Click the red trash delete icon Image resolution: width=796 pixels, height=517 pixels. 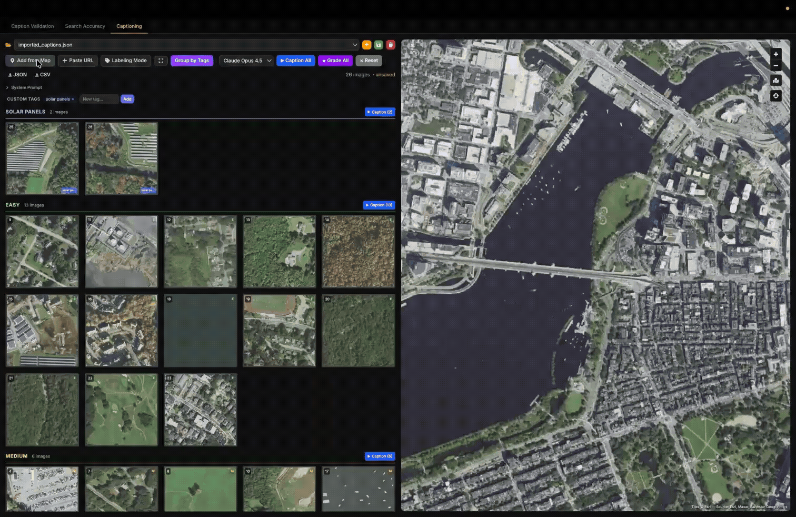tap(391, 45)
